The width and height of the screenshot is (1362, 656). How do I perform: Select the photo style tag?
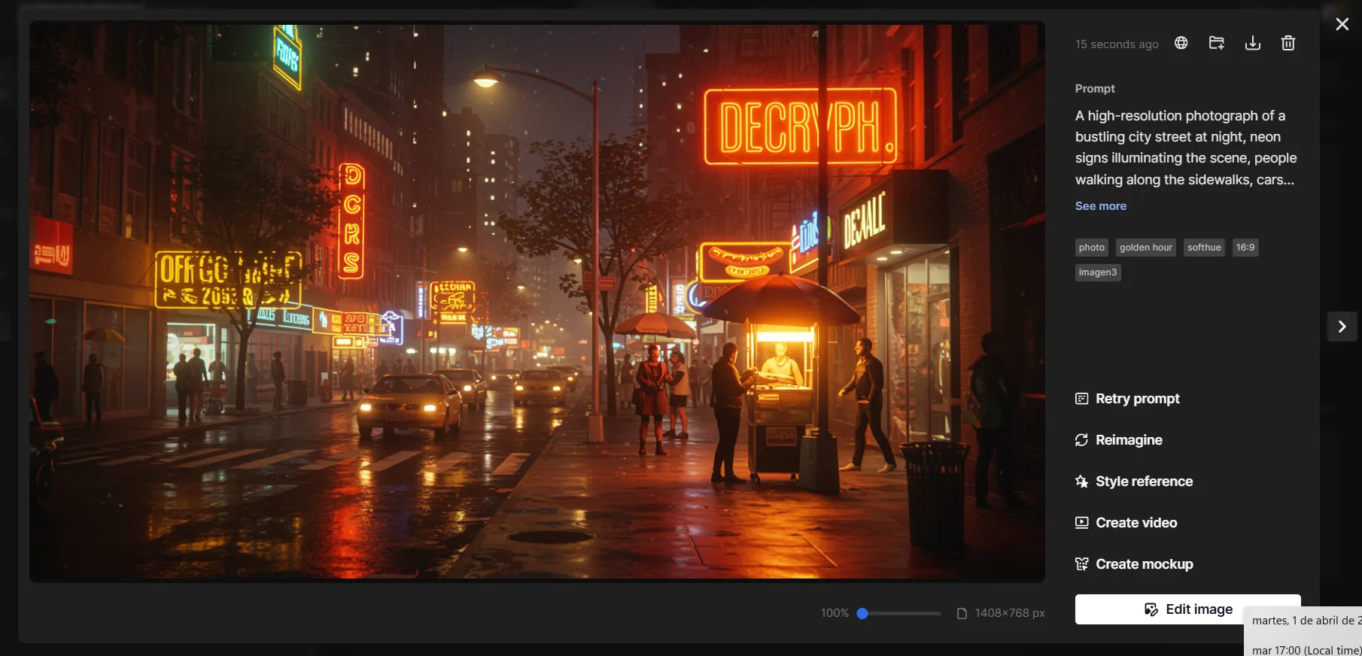pyautogui.click(x=1091, y=248)
